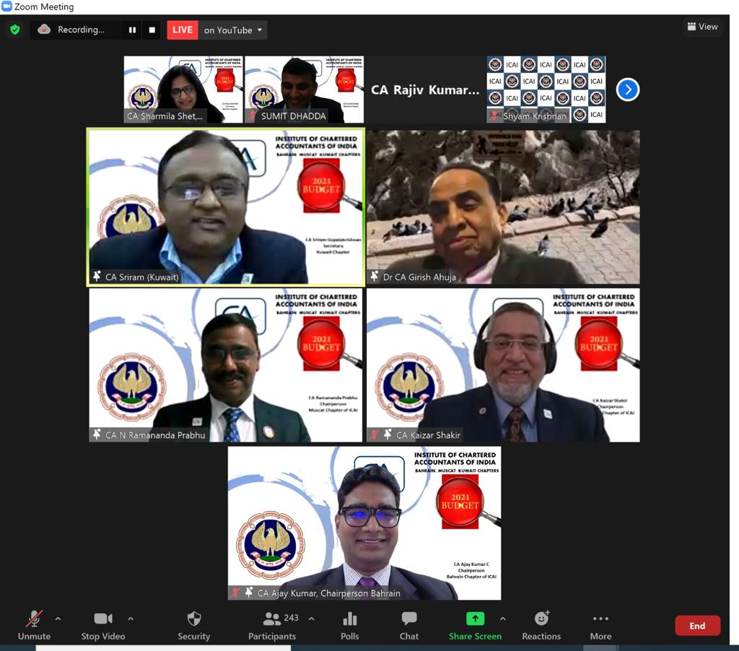This screenshot has height=651, width=739.
Task: Click the 'Recording...' status text
Action: click(81, 30)
